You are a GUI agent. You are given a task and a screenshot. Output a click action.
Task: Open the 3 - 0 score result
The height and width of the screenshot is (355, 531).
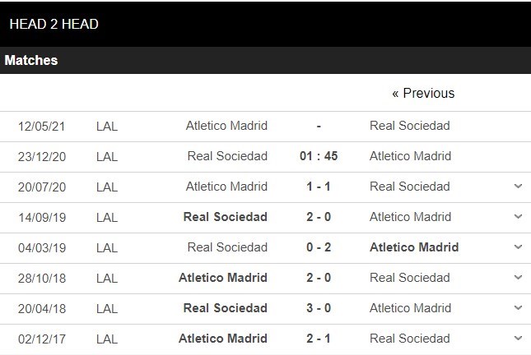[319, 308]
